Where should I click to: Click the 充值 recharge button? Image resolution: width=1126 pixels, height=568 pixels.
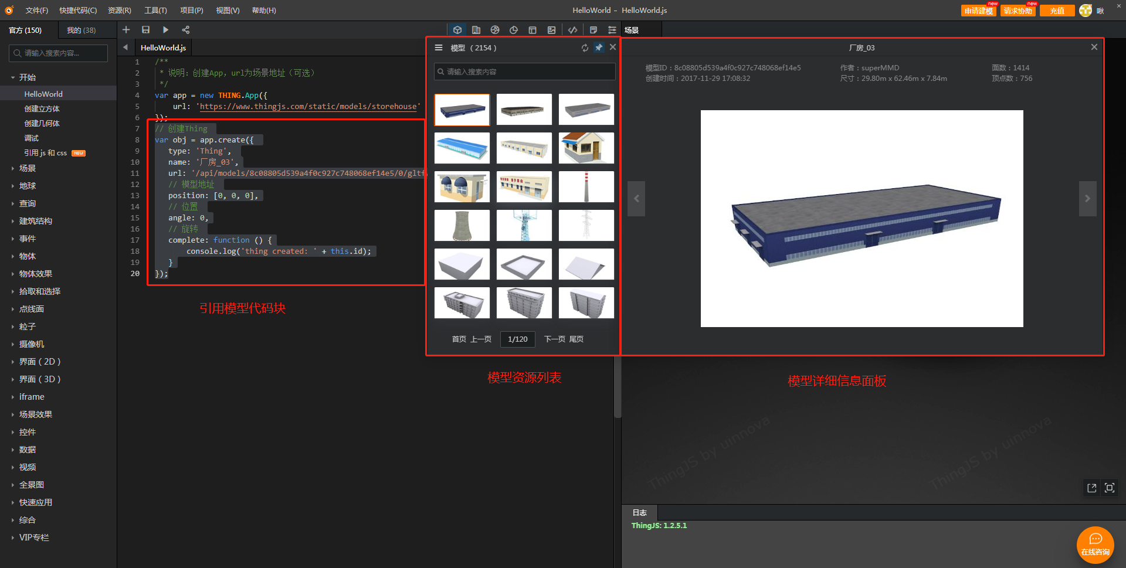click(x=1057, y=11)
